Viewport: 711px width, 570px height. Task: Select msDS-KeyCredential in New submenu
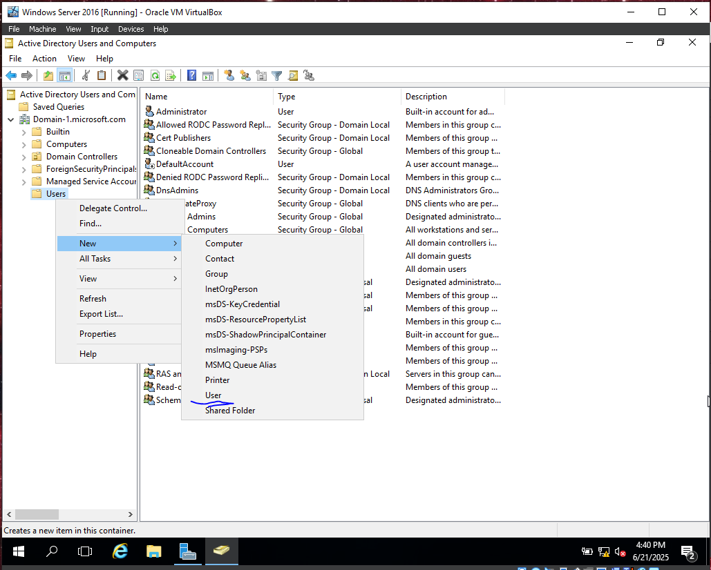point(272,304)
